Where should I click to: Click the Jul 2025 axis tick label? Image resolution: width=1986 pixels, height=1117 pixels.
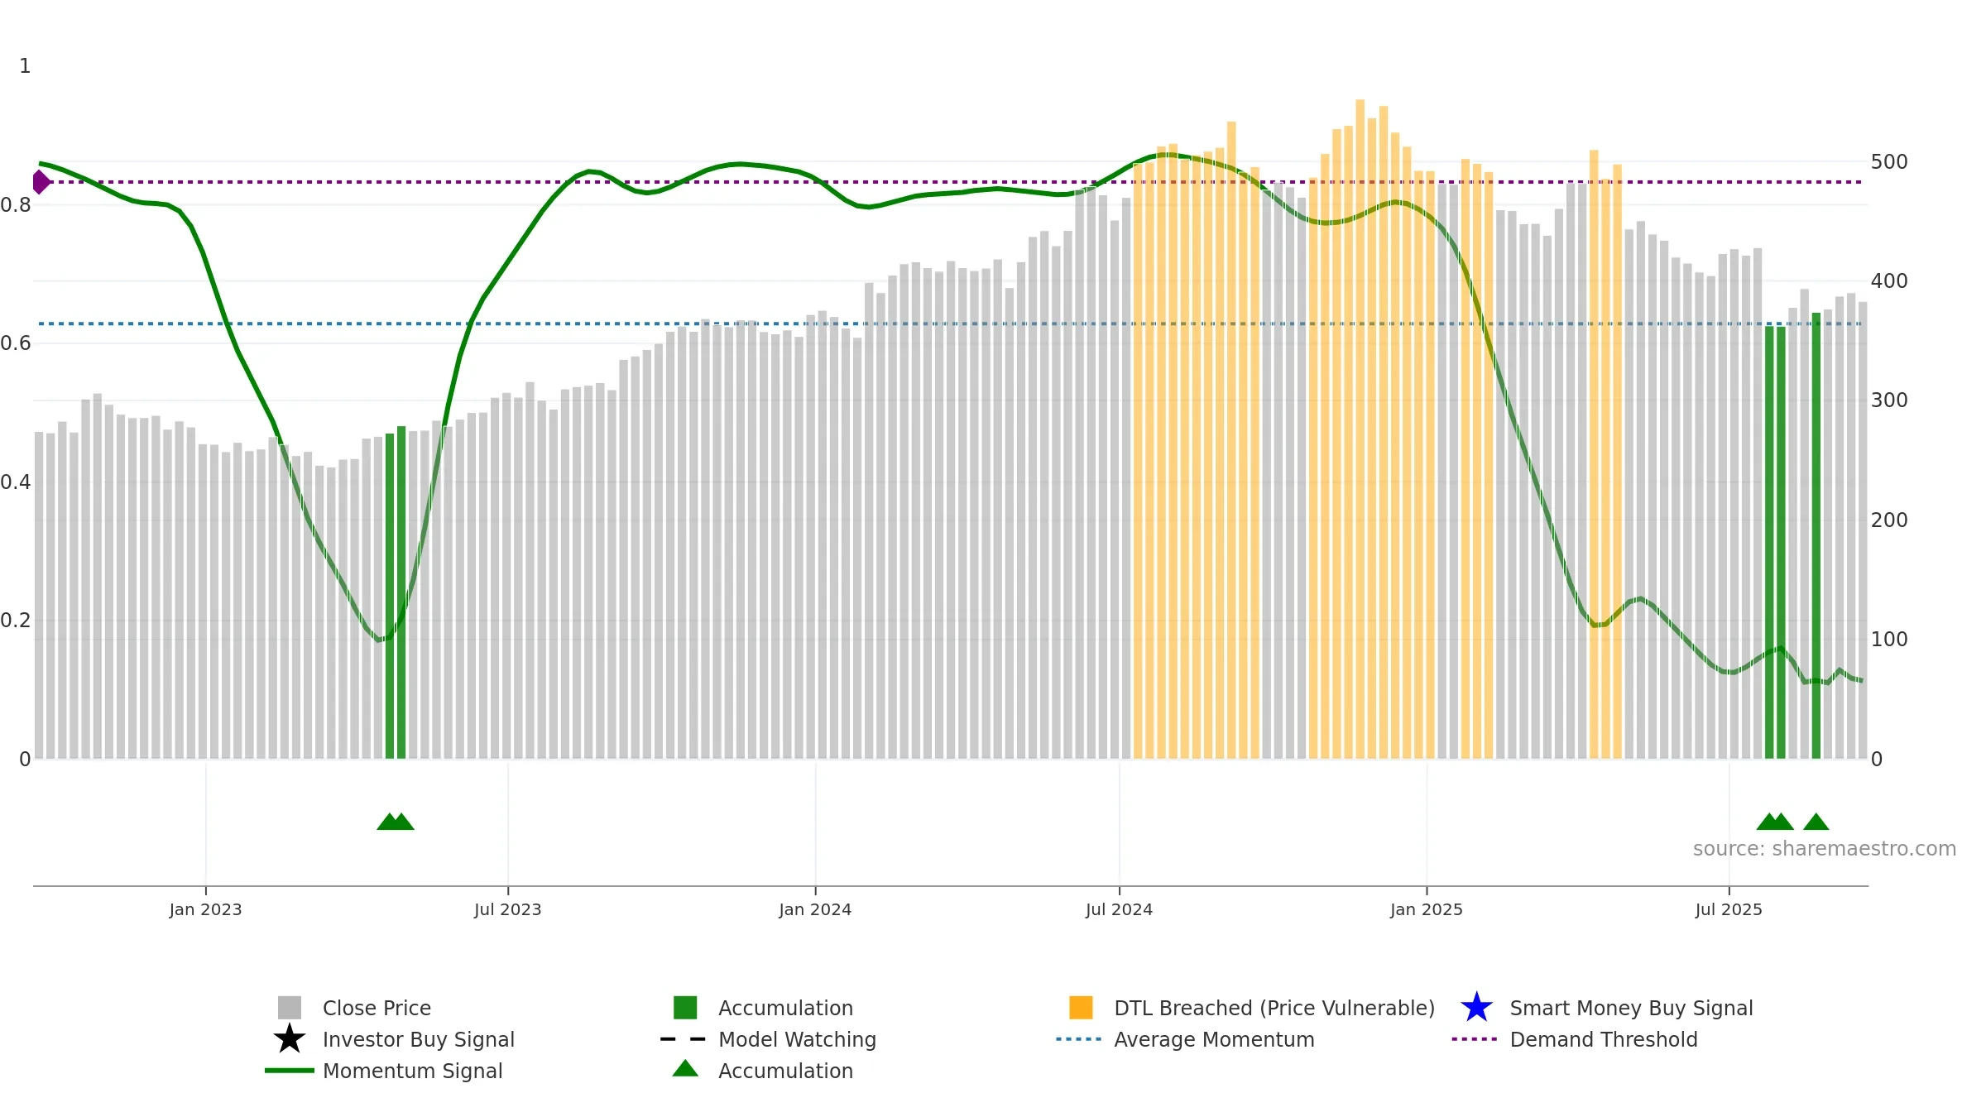[x=1729, y=909]
